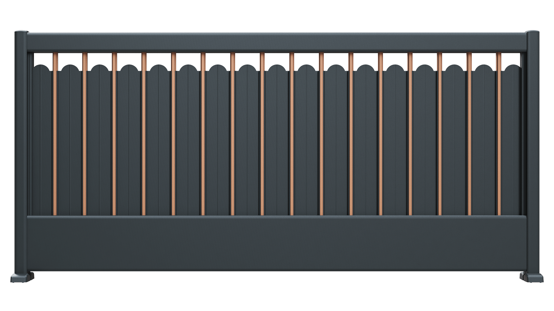
Task: Select the top horizontal rail
Action: [x=277, y=42]
